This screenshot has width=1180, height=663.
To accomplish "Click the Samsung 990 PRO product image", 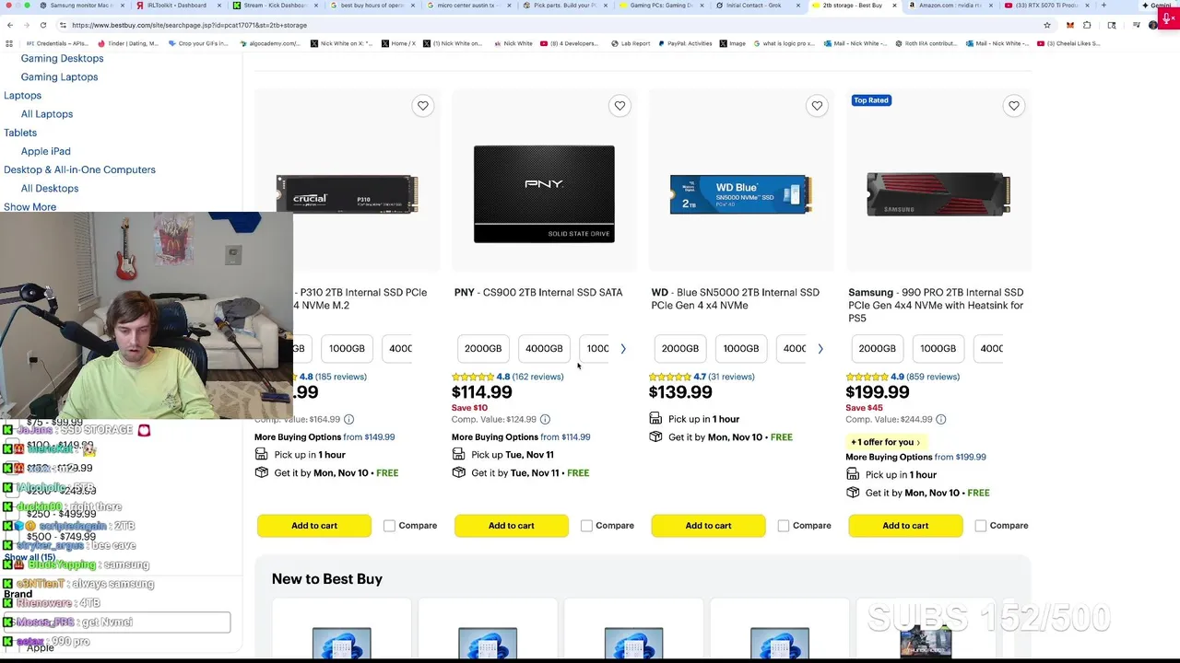I will (938, 194).
